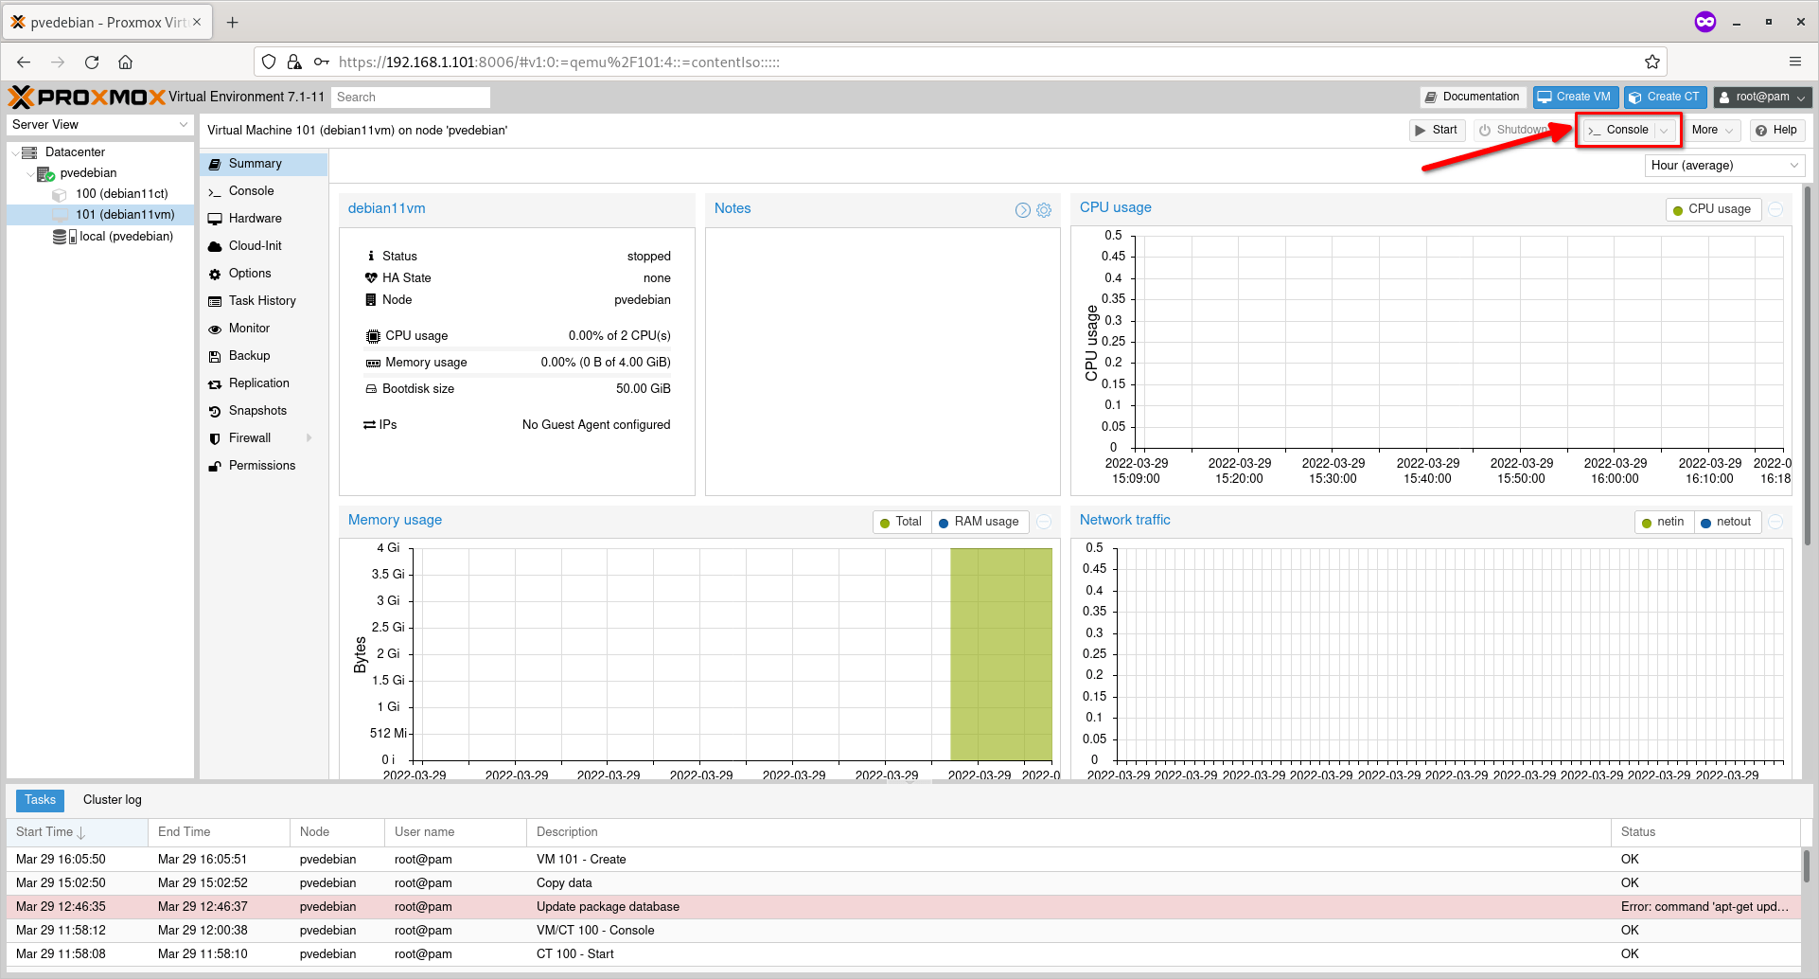The width and height of the screenshot is (1819, 979).
Task: Click the browser Home icon
Action: coord(125,62)
